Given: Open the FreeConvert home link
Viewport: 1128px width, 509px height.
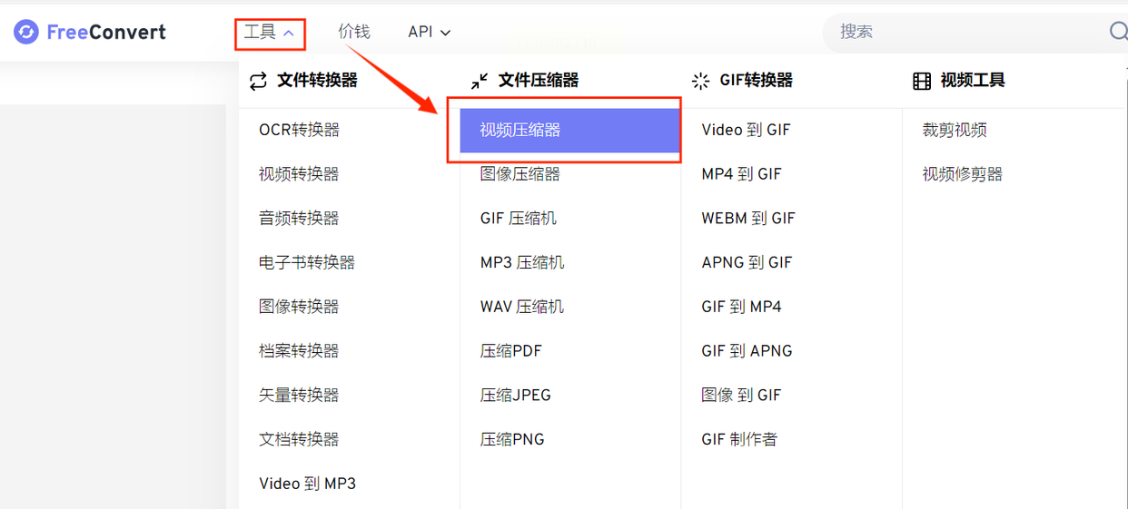Looking at the screenshot, I should coord(90,32).
